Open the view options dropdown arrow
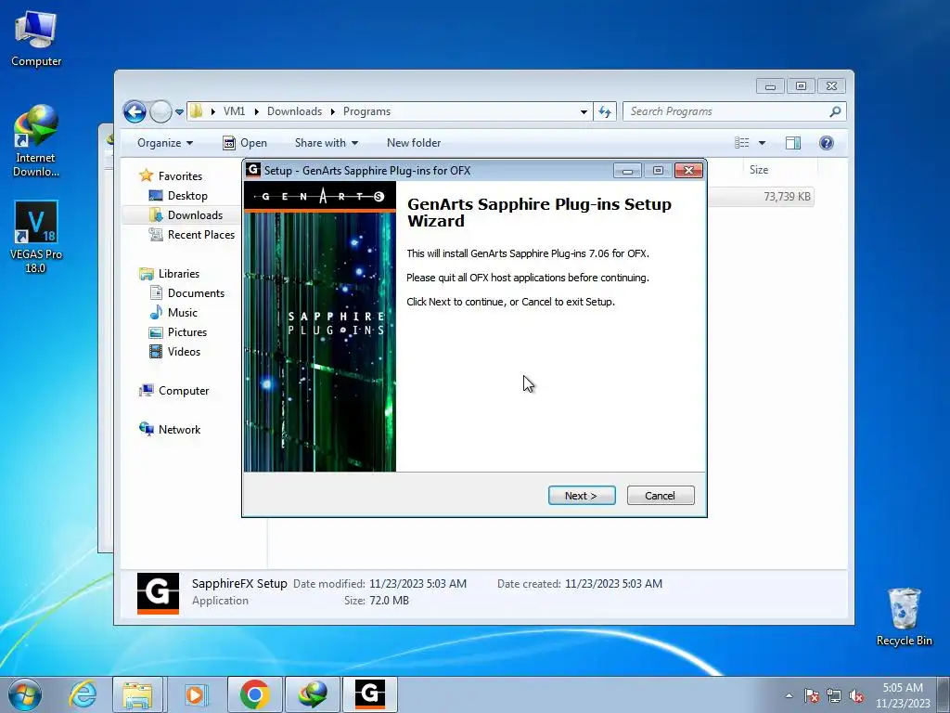 point(763,143)
